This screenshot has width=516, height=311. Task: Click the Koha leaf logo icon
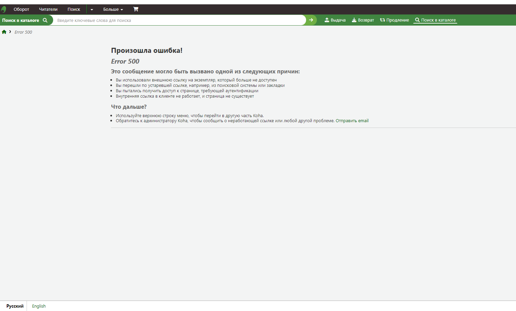[x=4, y=9]
